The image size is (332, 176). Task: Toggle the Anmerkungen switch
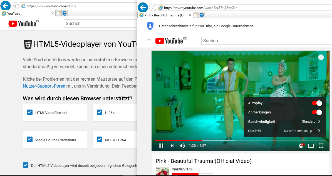click(x=317, y=112)
